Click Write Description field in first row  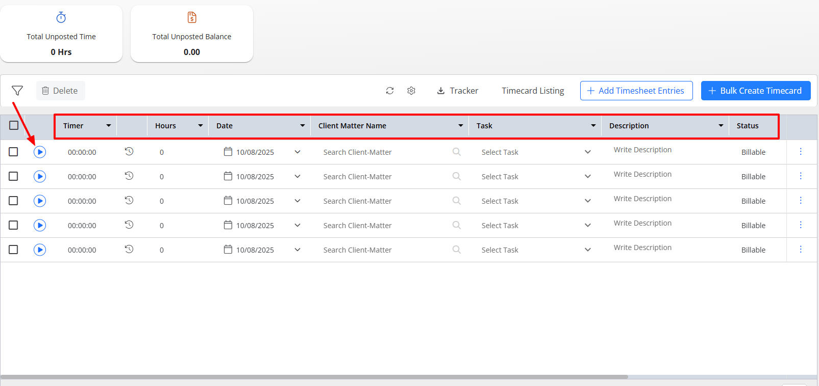pyautogui.click(x=642, y=150)
